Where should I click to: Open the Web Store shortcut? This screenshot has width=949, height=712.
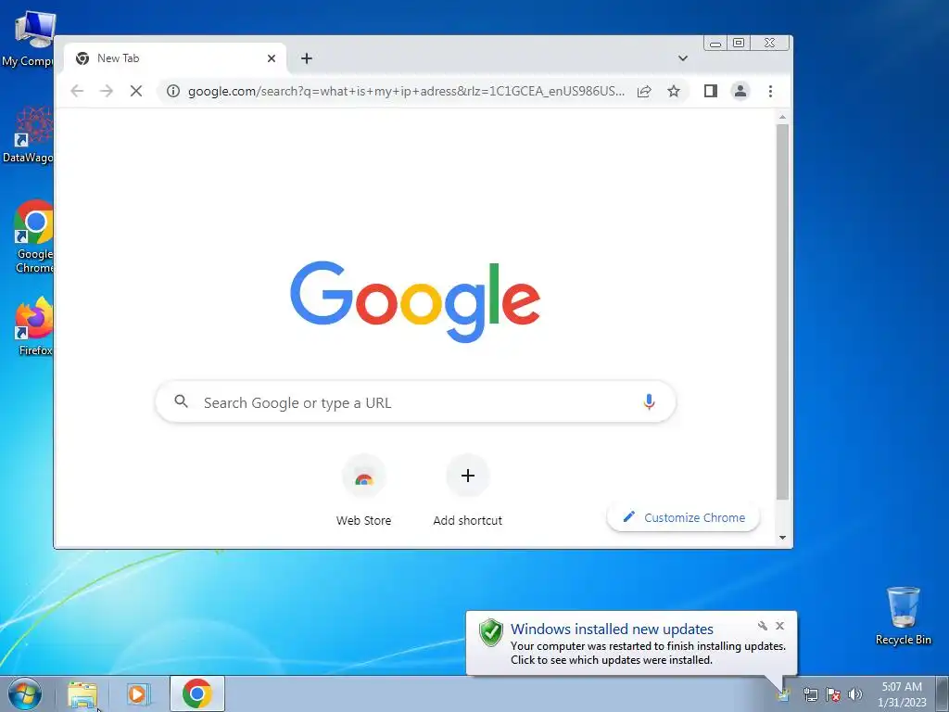pos(363,491)
